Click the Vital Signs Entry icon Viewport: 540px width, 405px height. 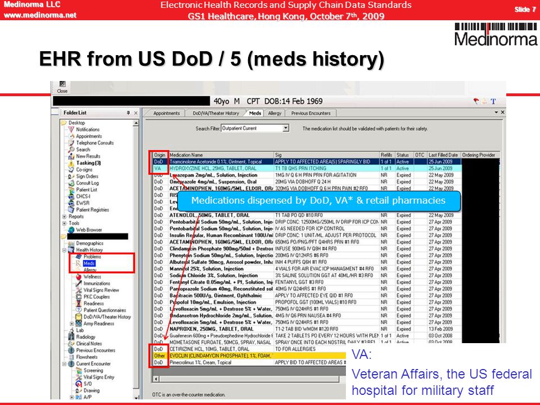pyautogui.click(x=79, y=377)
